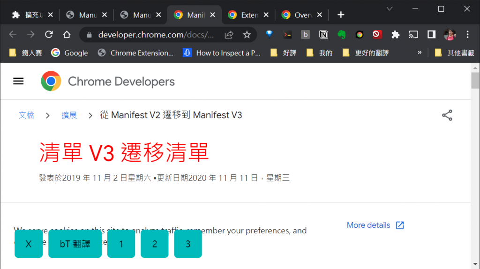This screenshot has height=269, width=480.
Task: Click the teal X button
Action: [29, 244]
